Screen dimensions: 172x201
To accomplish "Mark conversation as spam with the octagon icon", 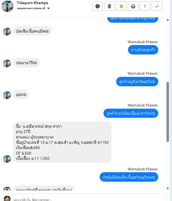I will pyautogui.click(x=97, y=6).
